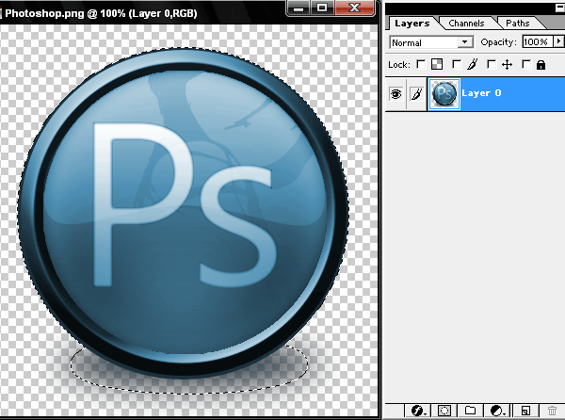Maximize the Photoshop.png document window
Screen dimensions: 565x420
[x=322, y=8]
